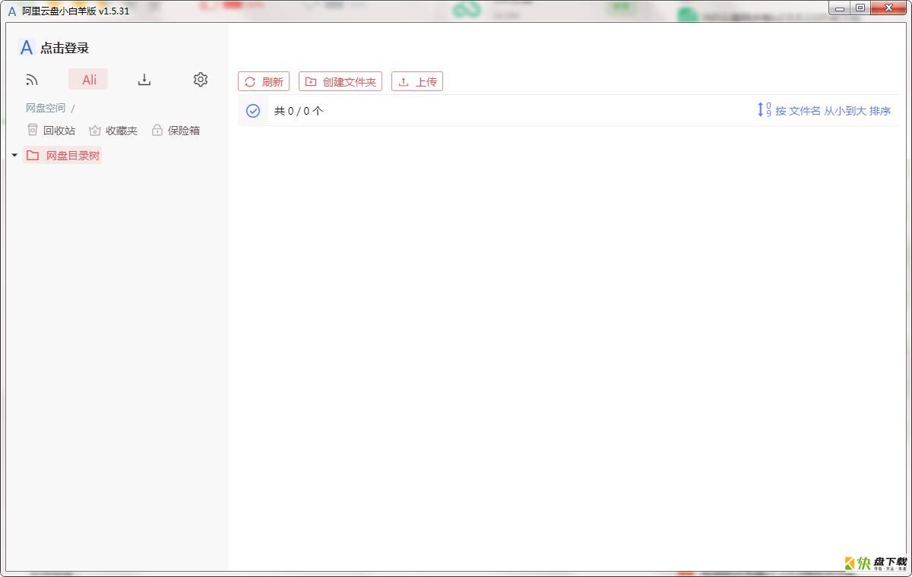
Task: Click the 创建文件夹 button
Action: [340, 82]
